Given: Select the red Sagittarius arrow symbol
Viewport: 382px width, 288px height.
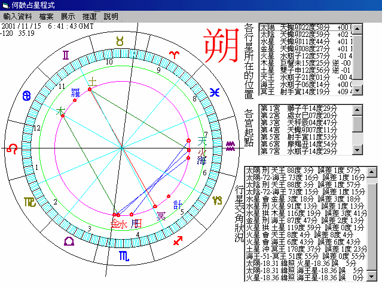Looking at the screenshot, I should [178, 241].
